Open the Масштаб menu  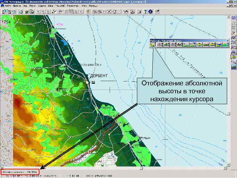[x=61, y=6]
